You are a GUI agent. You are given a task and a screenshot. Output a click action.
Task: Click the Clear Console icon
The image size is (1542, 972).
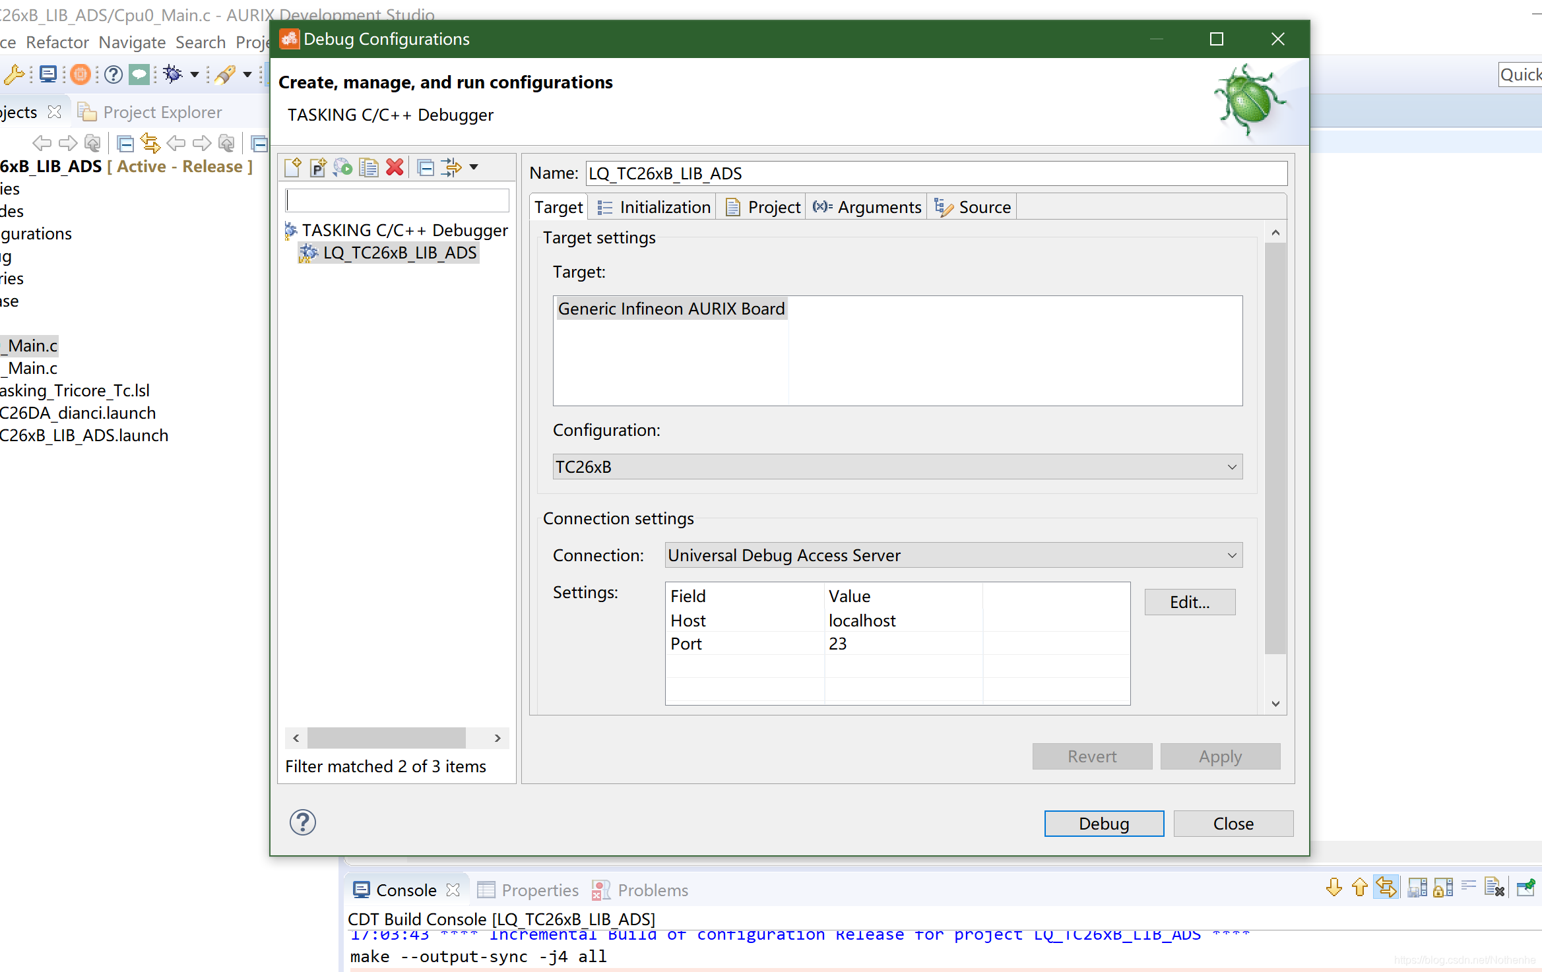coord(1494,888)
